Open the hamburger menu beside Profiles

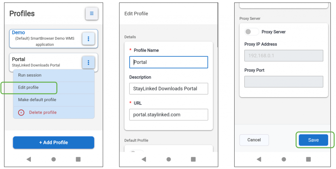pyautogui.click(x=92, y=13)
